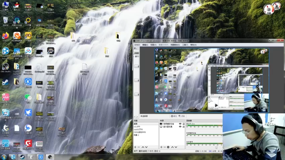Select the video capture device source

[x=169, y=124]
